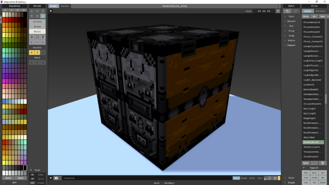329x185 pixels.
Task: Switch to the Model tab at top
Action: 53,6
